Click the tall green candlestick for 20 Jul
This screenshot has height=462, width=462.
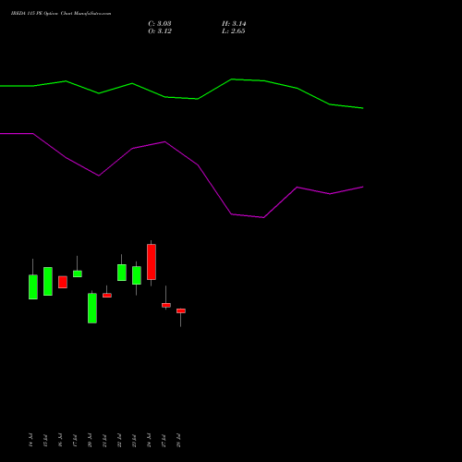[92, 308]
